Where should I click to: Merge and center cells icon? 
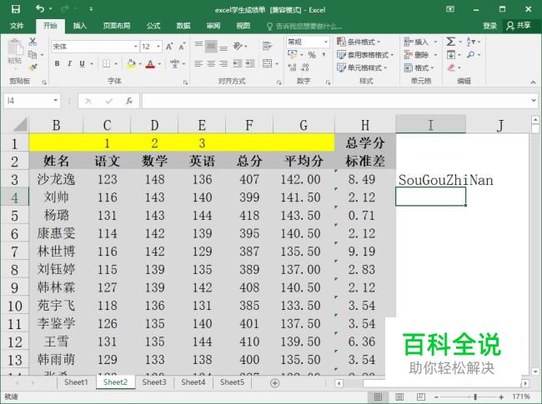pyautogui.click(x=267, y=63)
